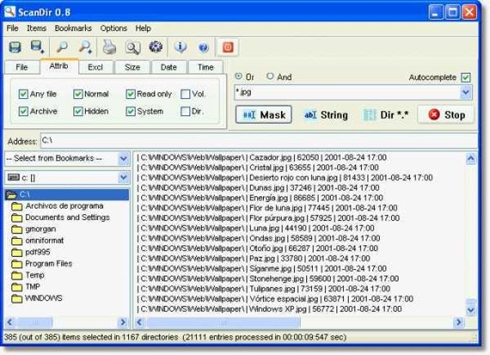Switch to the Size tab
Viewport: 490px width, 355px height.
pyautogui.click(x=132, y=67)
